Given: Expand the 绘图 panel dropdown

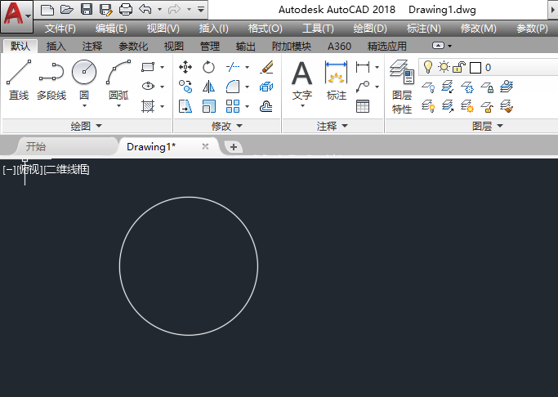Looking at the screenshot, I should pos(87,127).
